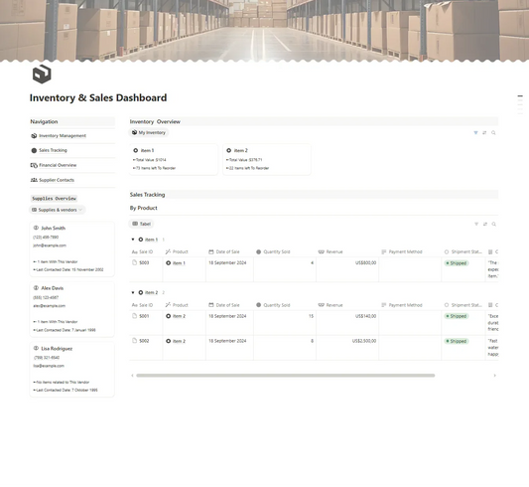Click the Financial Overview icon
The width and height of the screenshot is (529, 487).
(x=34, y=165)
